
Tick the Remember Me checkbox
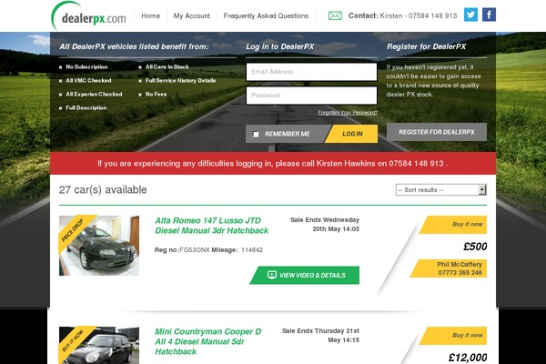click(x=256, y=134)
